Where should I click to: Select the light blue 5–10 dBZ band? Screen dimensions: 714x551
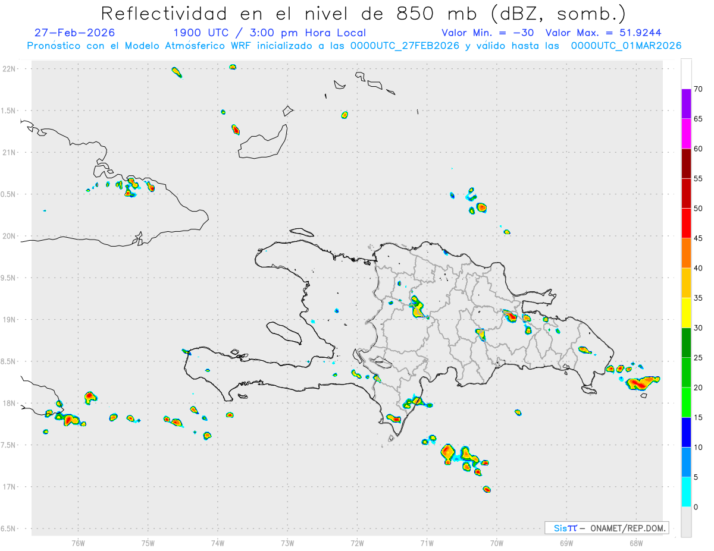pyautogui.click(x=686, y=462)
